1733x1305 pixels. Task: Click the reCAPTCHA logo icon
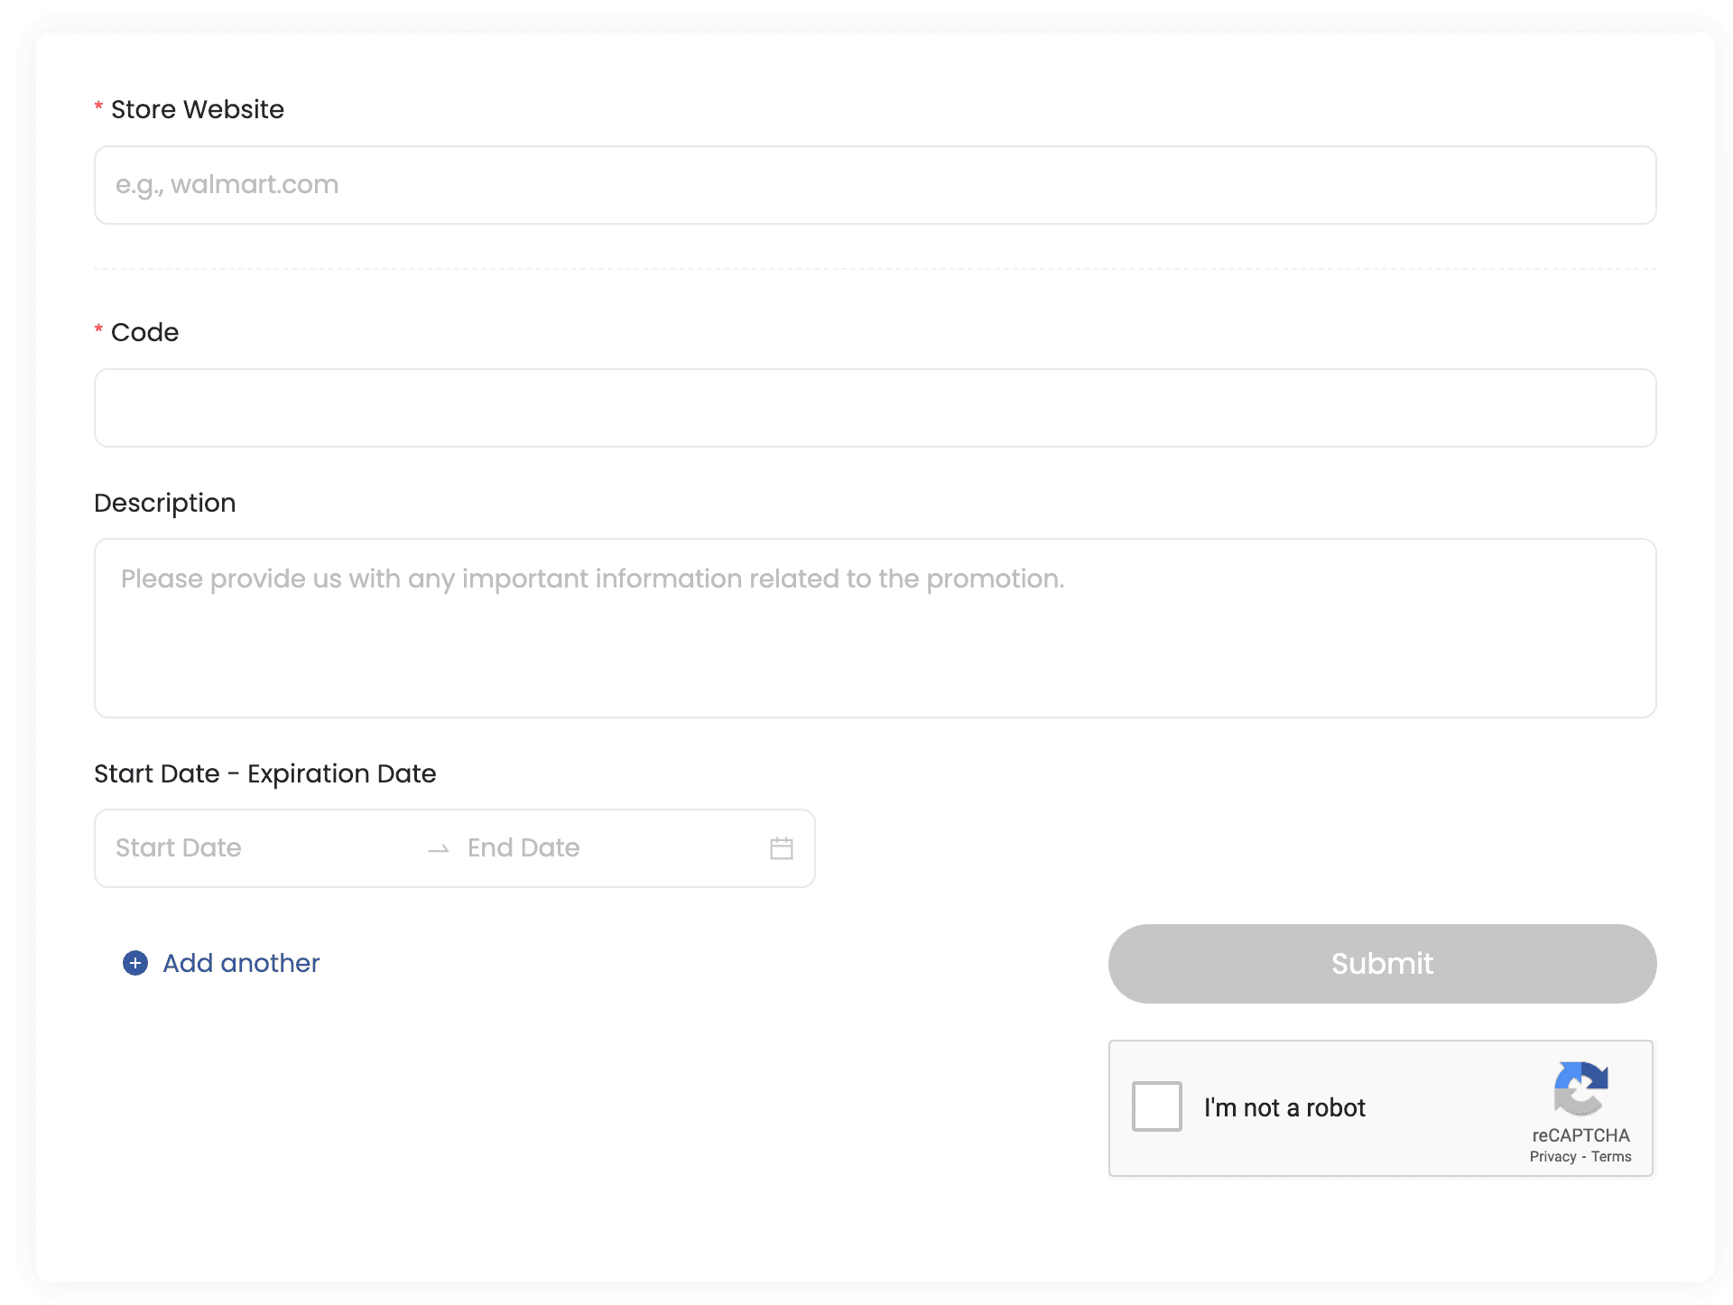pyautogui.click(x=1580, y=1088)
